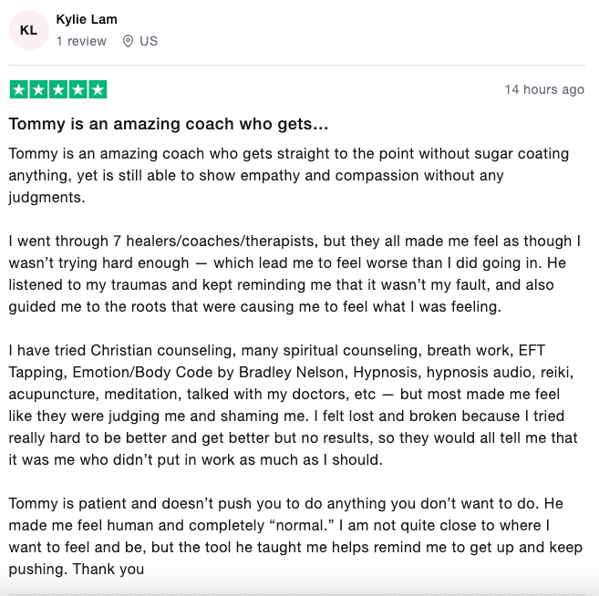This screenshot has height=596, width=599.
Task: Click the paragraph listing Christian counseling methods
Action: pos(293,405)
